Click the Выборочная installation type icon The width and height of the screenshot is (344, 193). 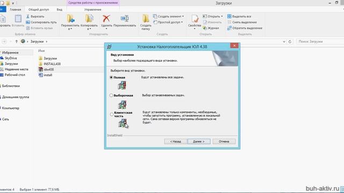tap(122, 105)
